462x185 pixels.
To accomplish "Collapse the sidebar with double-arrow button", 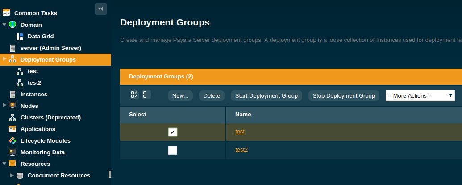I will pyautogui.click(x=101, y=9).
